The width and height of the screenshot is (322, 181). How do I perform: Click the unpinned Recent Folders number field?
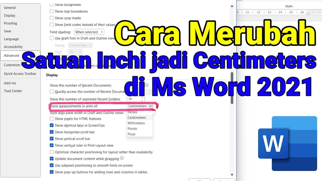click(x=134, y=99)
